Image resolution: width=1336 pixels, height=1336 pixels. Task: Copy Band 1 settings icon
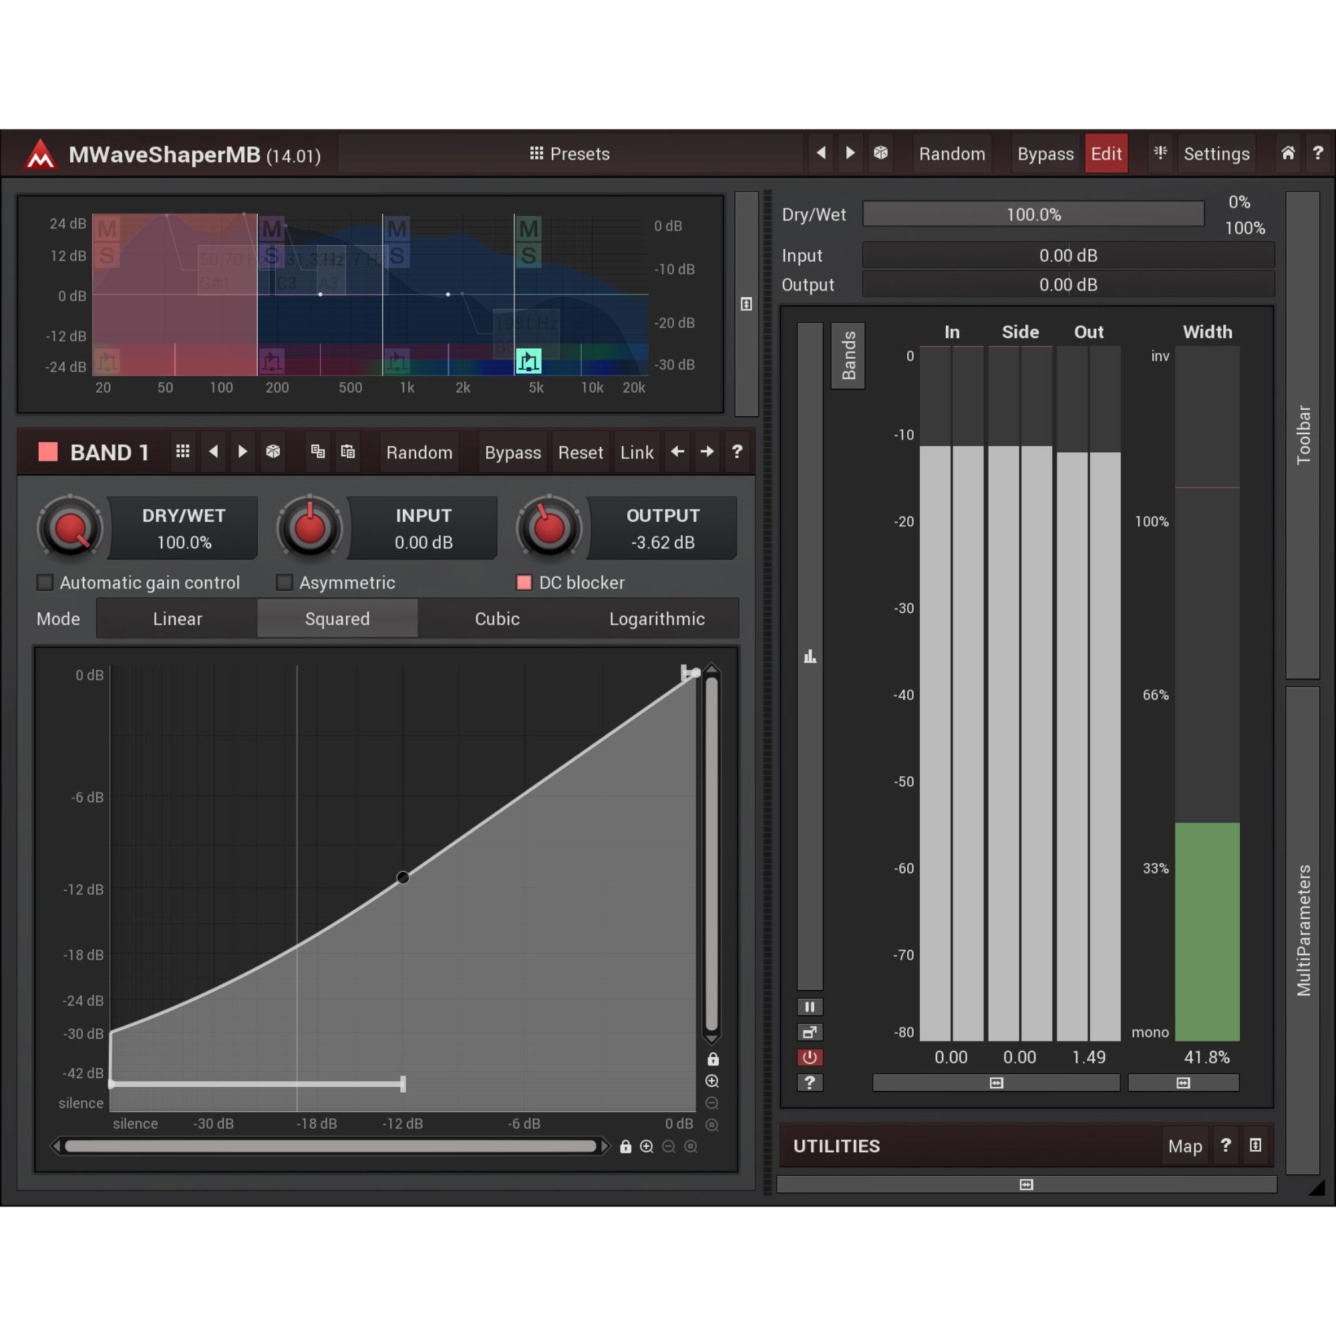coord(317,452)
